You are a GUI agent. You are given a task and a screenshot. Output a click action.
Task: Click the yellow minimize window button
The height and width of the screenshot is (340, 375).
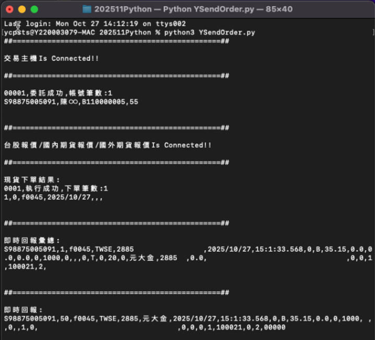pos(22,9)
